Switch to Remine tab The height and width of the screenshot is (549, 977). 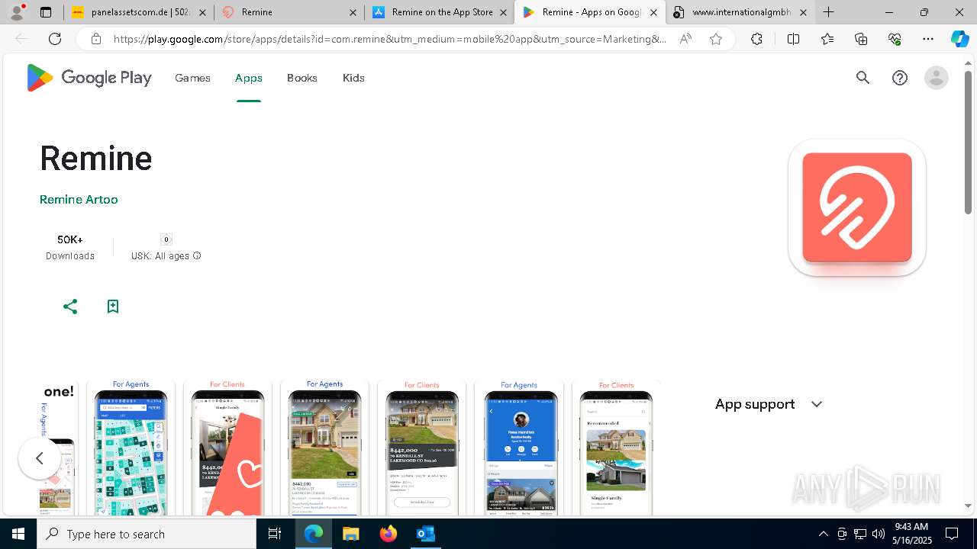click(x=289, y=12)
